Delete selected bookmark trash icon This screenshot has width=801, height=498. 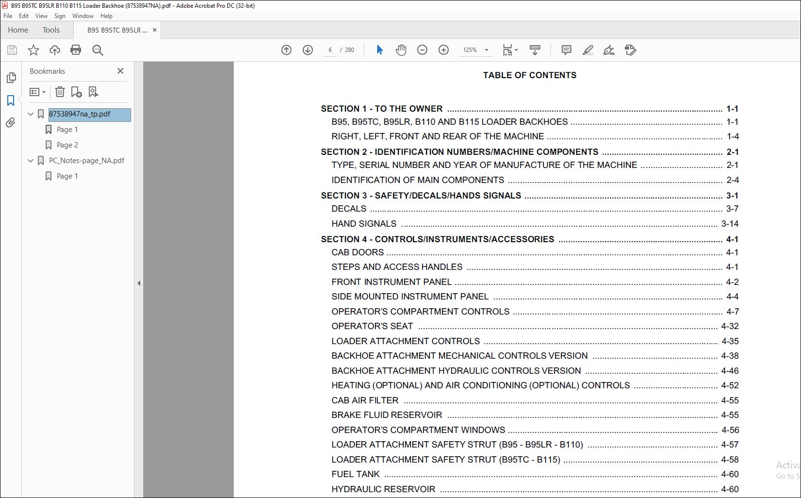[60, 92]
